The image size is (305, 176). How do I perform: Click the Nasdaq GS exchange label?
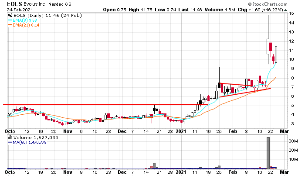coord(60,4)
